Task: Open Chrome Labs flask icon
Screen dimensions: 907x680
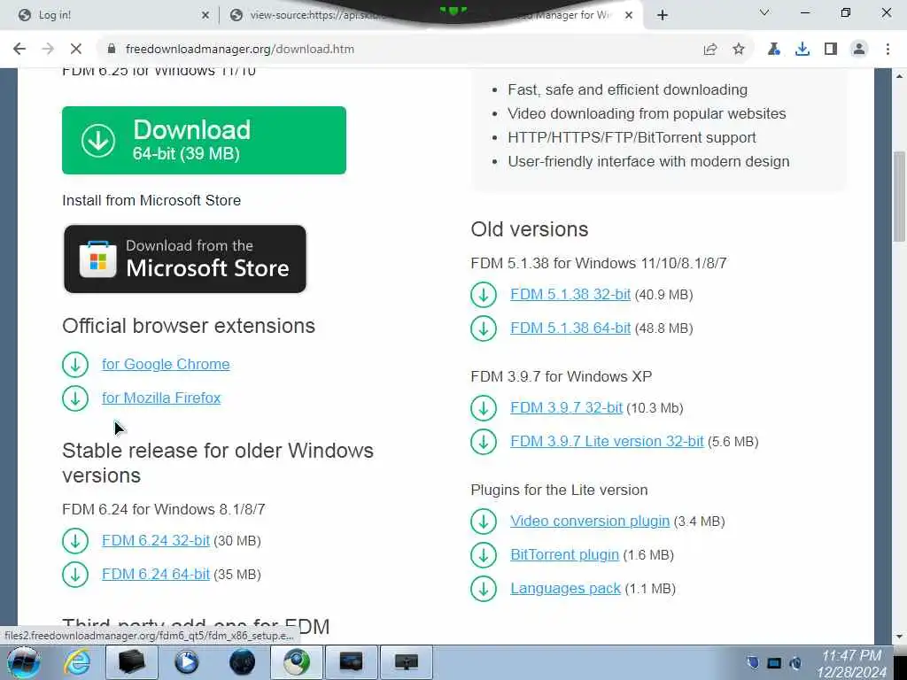Action: (773, 50)
